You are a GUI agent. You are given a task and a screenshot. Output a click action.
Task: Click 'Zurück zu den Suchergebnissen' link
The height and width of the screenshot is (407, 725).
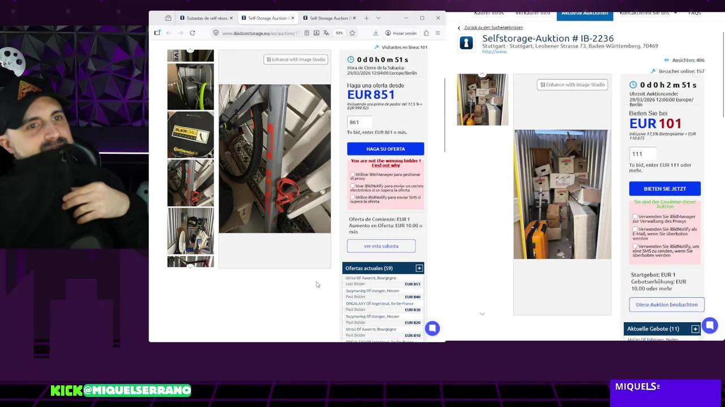[x=493, y=28]
